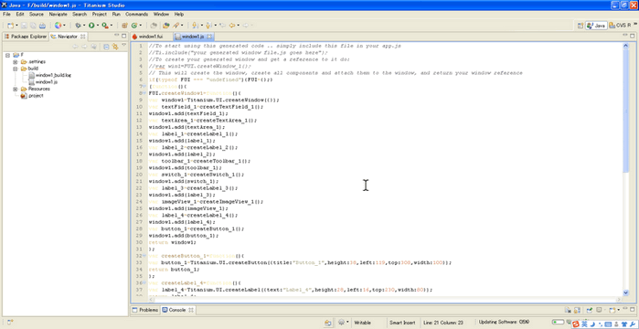Click the Open Task folder icon
The height and width of the screenshot is (329, 639).
point(166,26)
